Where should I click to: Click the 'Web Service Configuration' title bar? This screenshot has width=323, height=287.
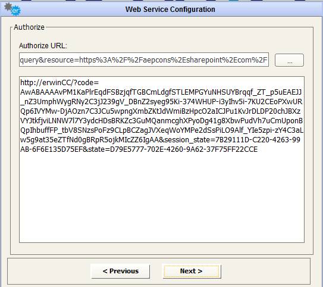(170, 10)
